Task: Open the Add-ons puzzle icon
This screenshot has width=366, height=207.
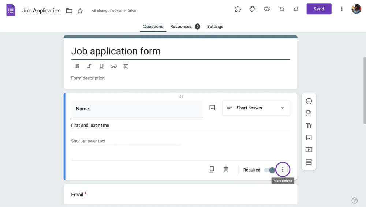Action: click(x=238, y=9)
